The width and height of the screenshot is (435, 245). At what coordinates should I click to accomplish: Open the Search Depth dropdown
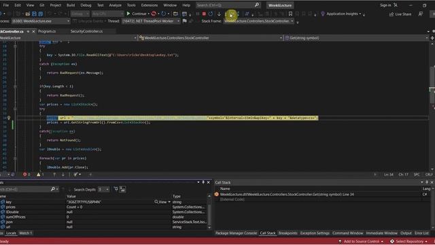(x=103, y=189)
